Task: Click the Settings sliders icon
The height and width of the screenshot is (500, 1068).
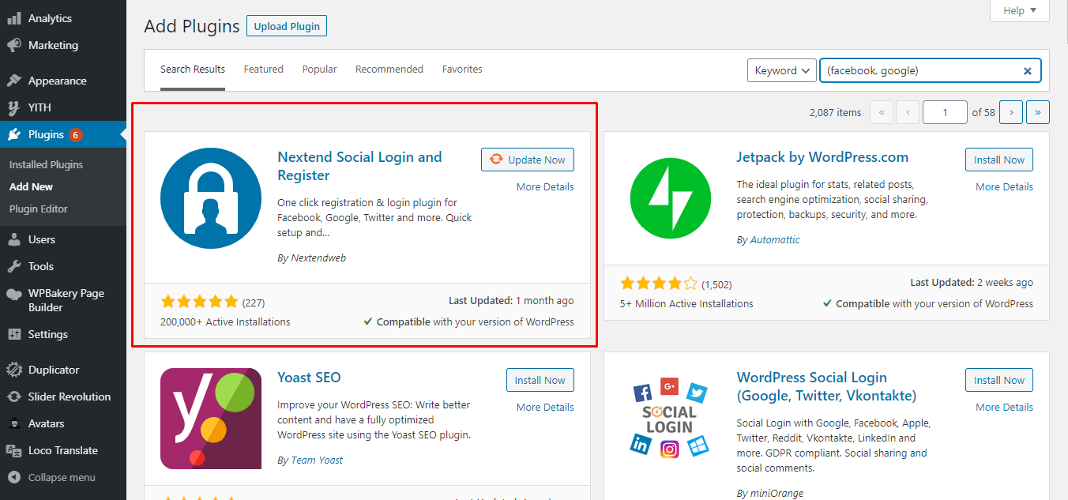Action: (x=14, y=334)
